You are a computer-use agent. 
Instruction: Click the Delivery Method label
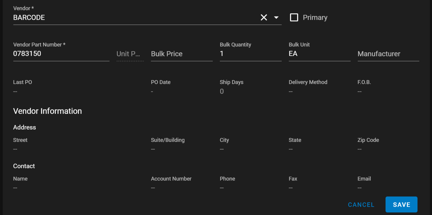click(308, 82)
